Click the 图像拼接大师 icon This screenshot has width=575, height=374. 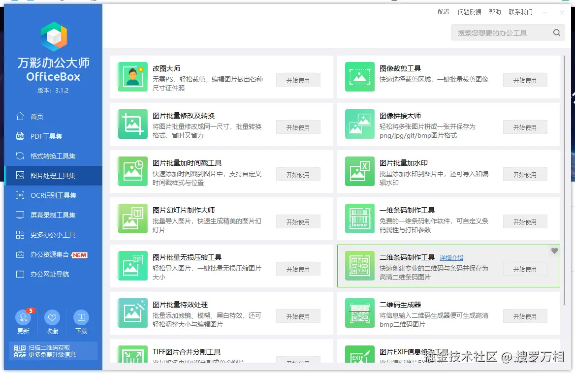pyautogui.click(x=360, y=124)
